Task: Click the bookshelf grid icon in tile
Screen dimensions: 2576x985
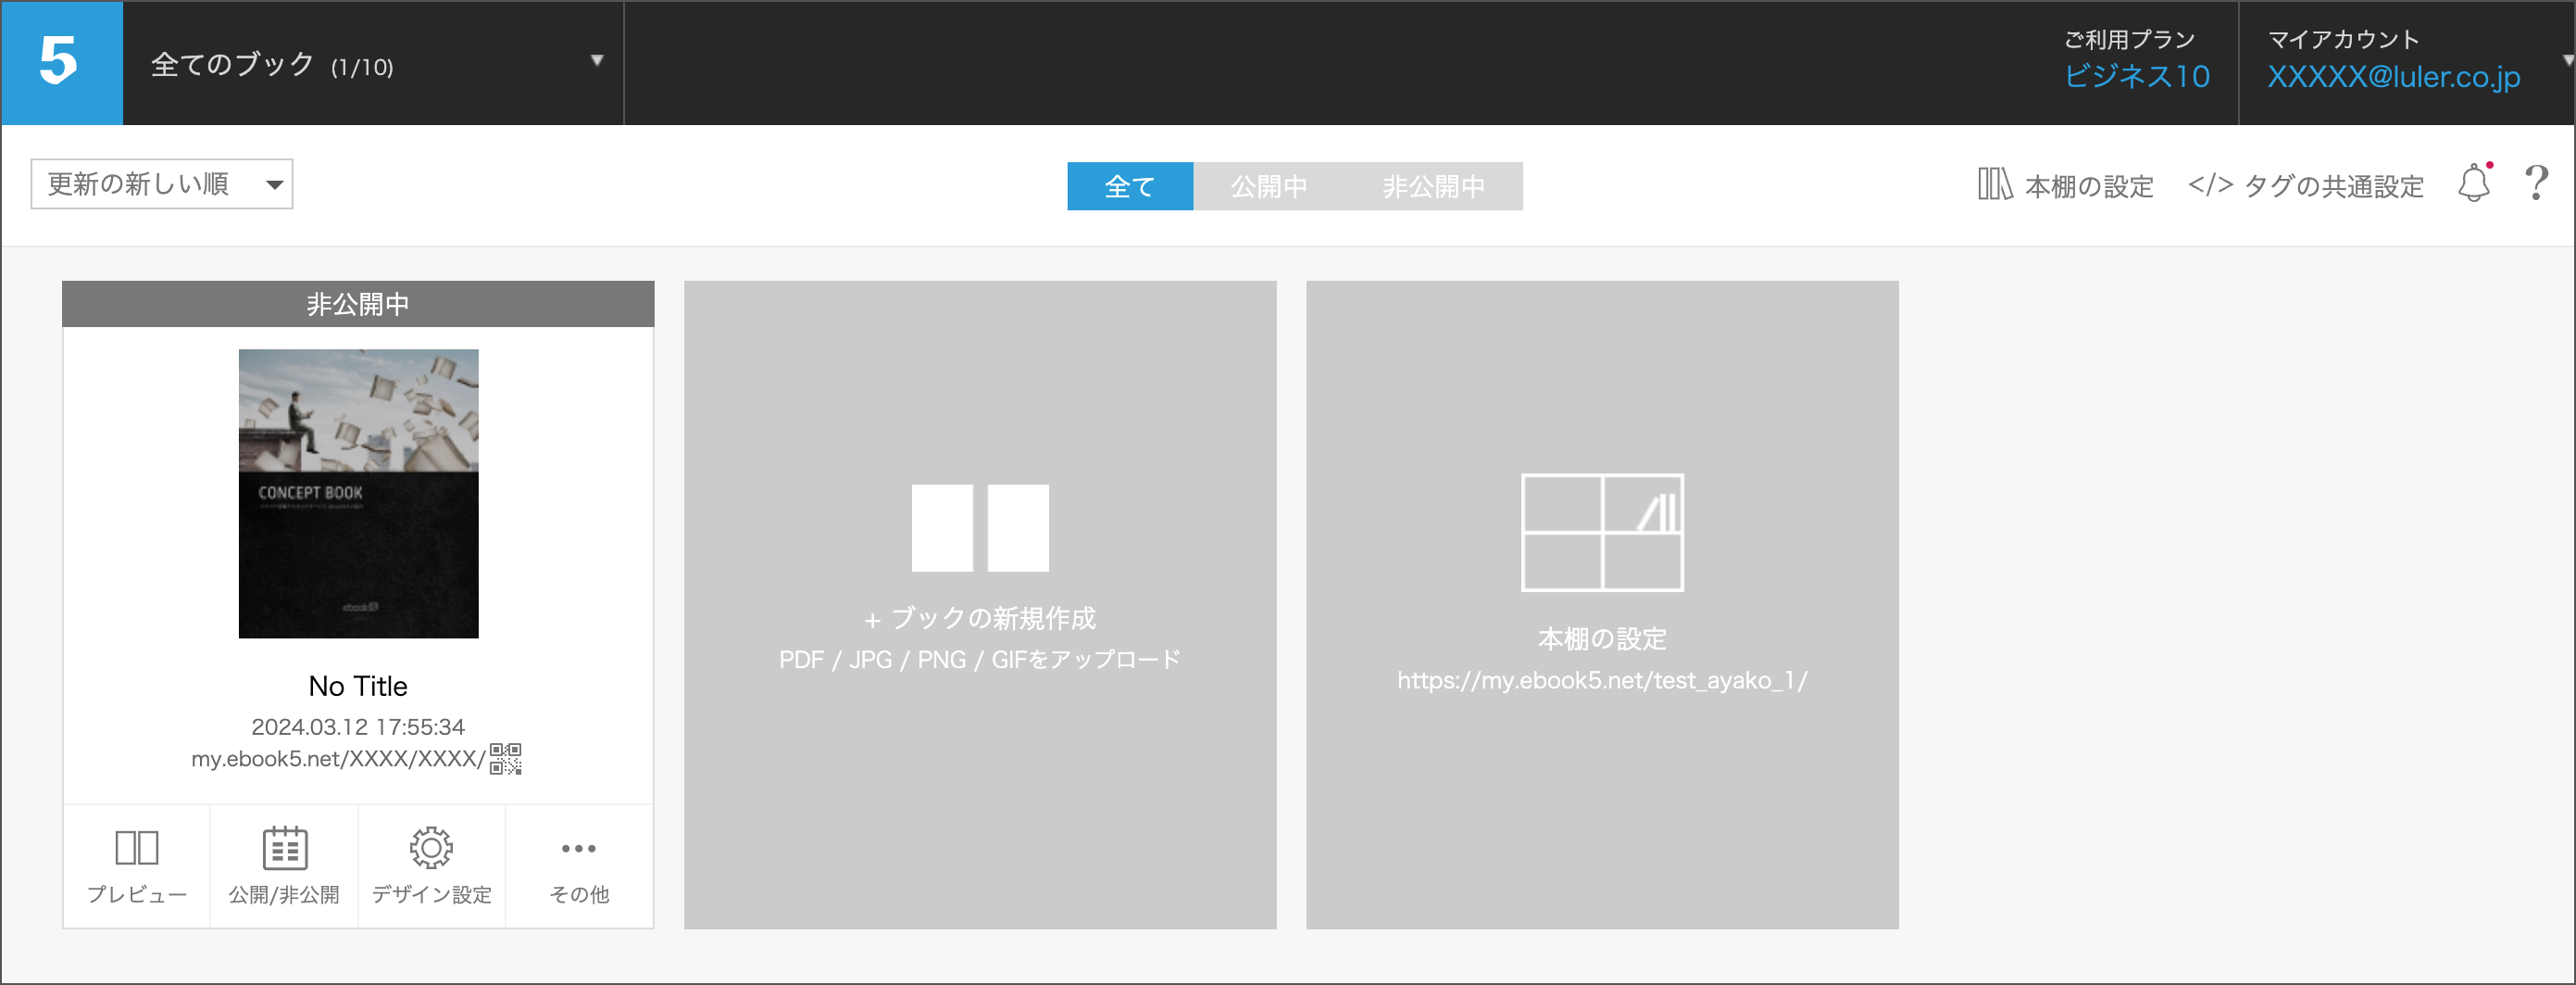Action: click(x=1601, y=533)
